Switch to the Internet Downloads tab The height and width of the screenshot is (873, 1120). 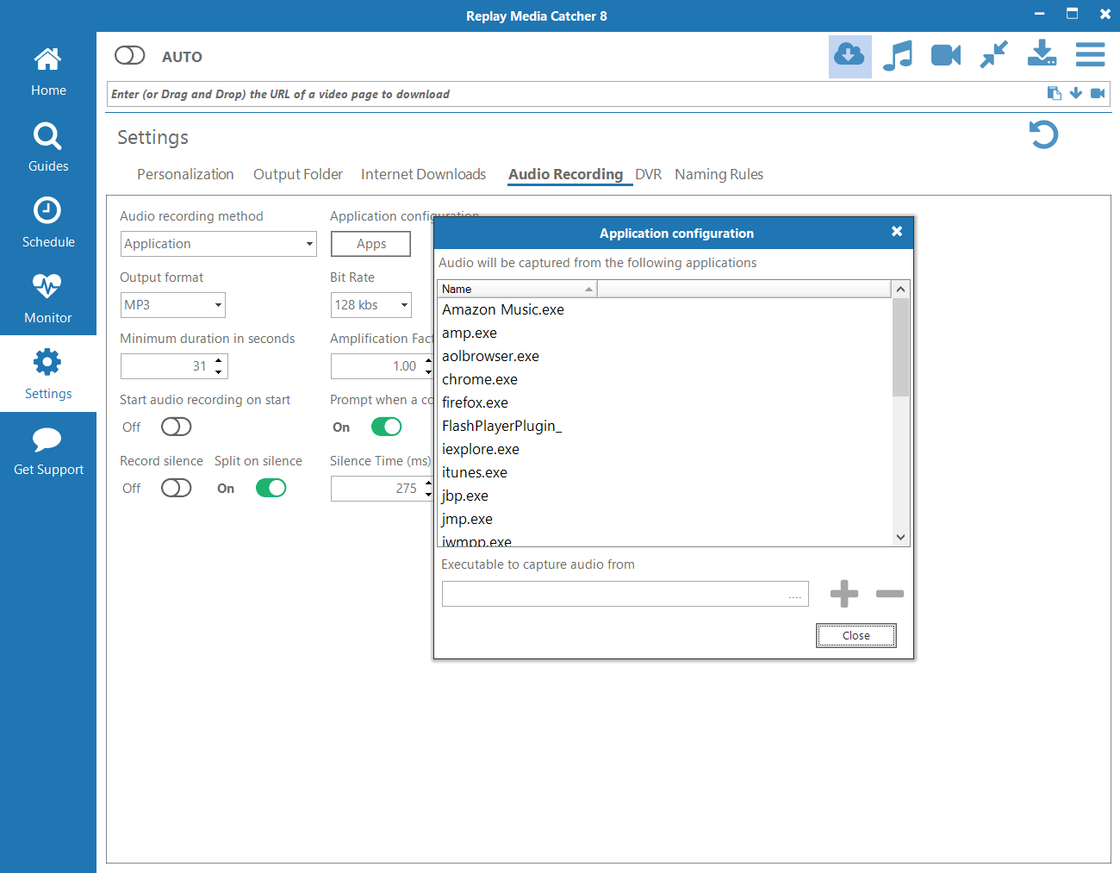click(423, 174)
